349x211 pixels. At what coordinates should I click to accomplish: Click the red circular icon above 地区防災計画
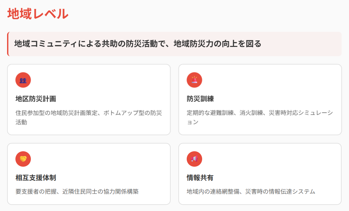pos(23,80)
